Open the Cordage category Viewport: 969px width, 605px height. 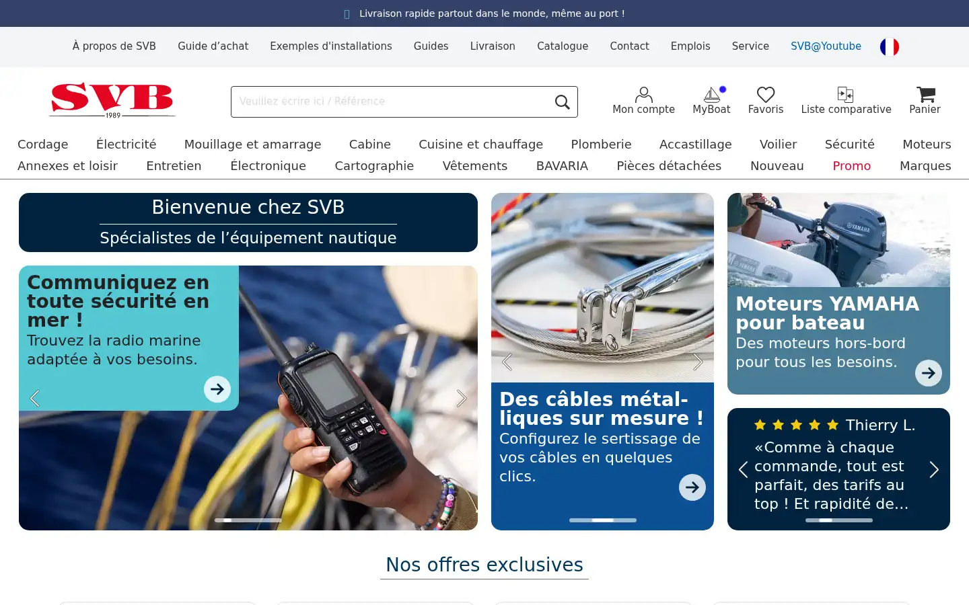43,145
